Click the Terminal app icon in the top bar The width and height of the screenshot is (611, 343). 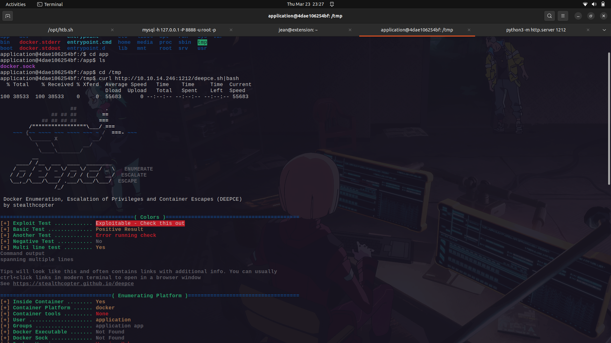[40, 4]
